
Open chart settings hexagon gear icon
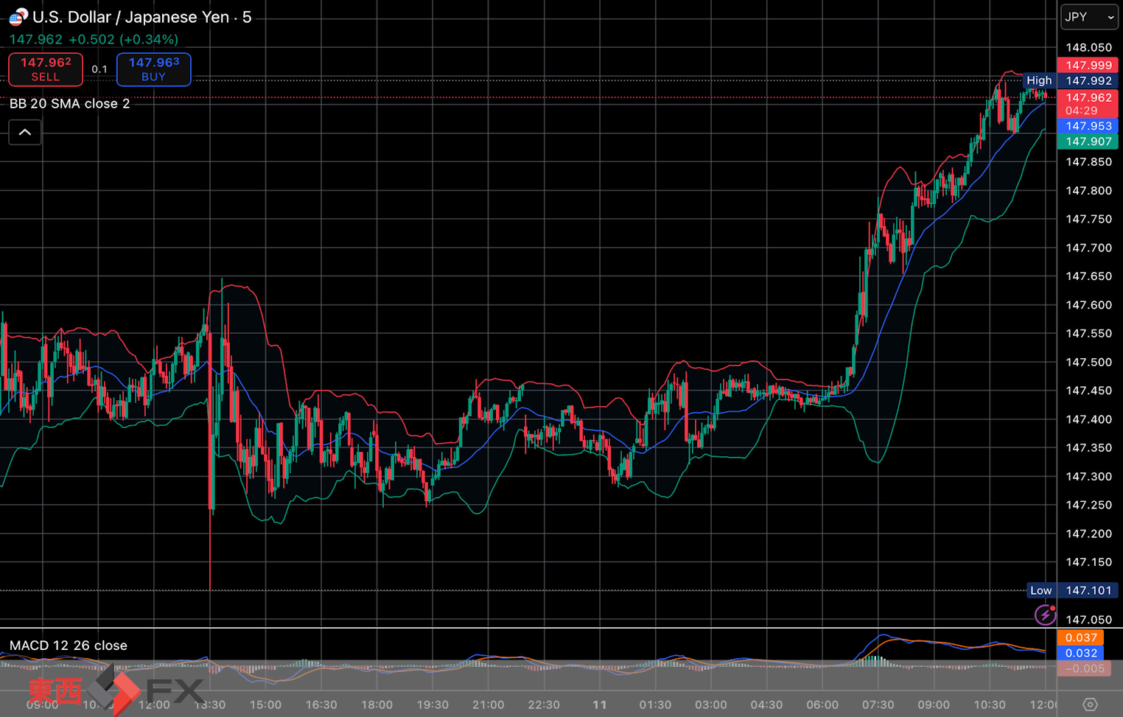point(1090,704)
